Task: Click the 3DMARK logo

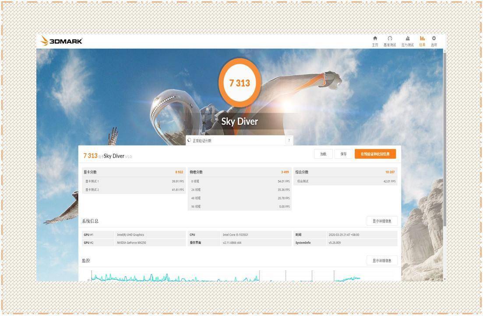Action: (62, 41)
